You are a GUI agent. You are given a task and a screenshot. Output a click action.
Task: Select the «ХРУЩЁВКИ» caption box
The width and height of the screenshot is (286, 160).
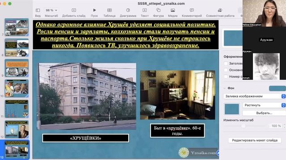(85, 138)
